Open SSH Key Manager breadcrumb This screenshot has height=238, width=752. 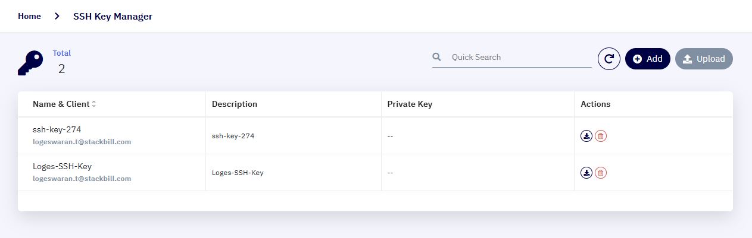click(x=113, y=17)
